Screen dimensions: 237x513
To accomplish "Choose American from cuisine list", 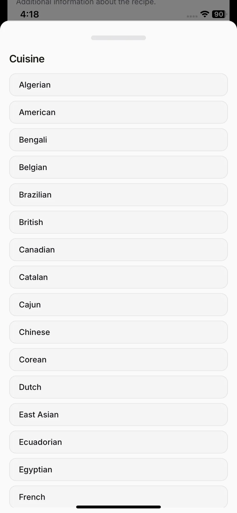I will click(x=118, y=112).
